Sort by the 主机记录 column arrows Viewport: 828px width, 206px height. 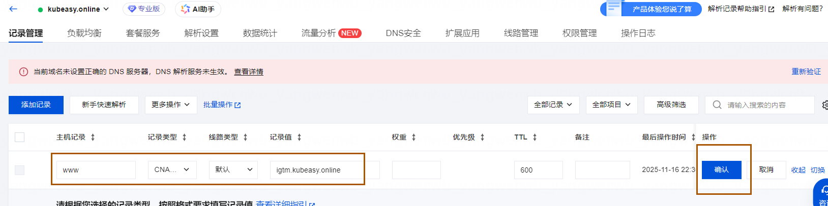tap(93, 137)
